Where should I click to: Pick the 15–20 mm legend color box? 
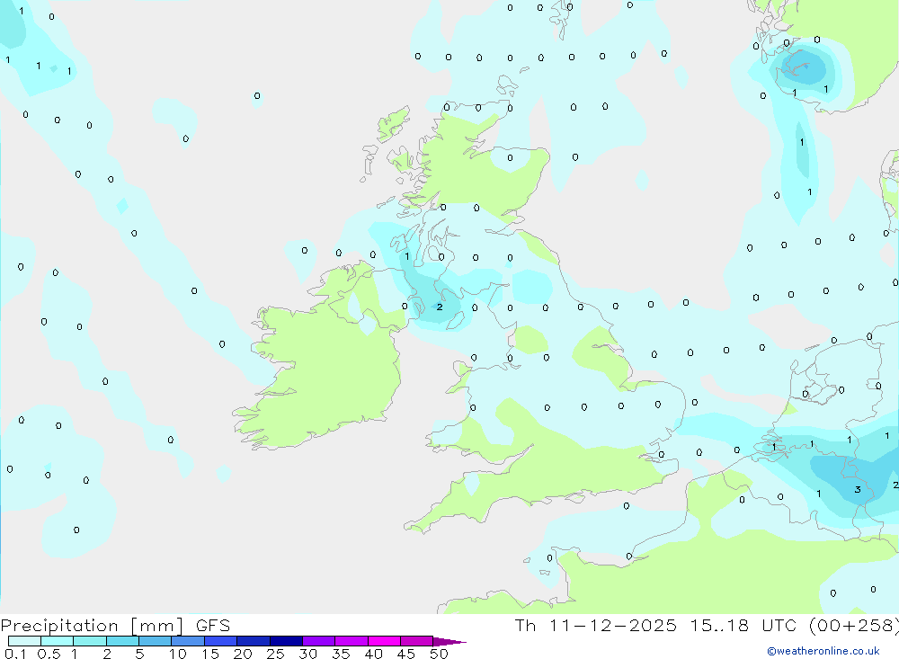point(220,641)
